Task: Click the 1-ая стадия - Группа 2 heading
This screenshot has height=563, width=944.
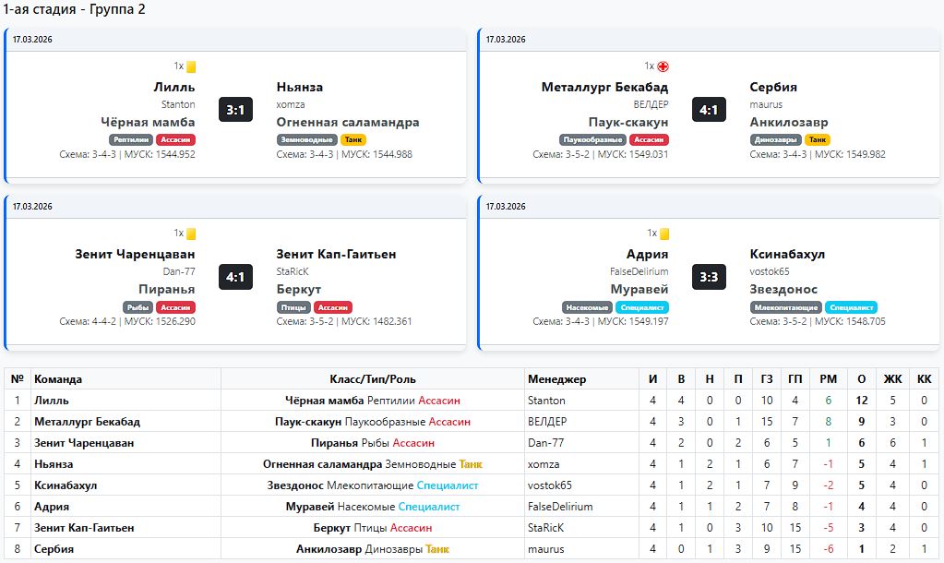Action: [74, 10]
